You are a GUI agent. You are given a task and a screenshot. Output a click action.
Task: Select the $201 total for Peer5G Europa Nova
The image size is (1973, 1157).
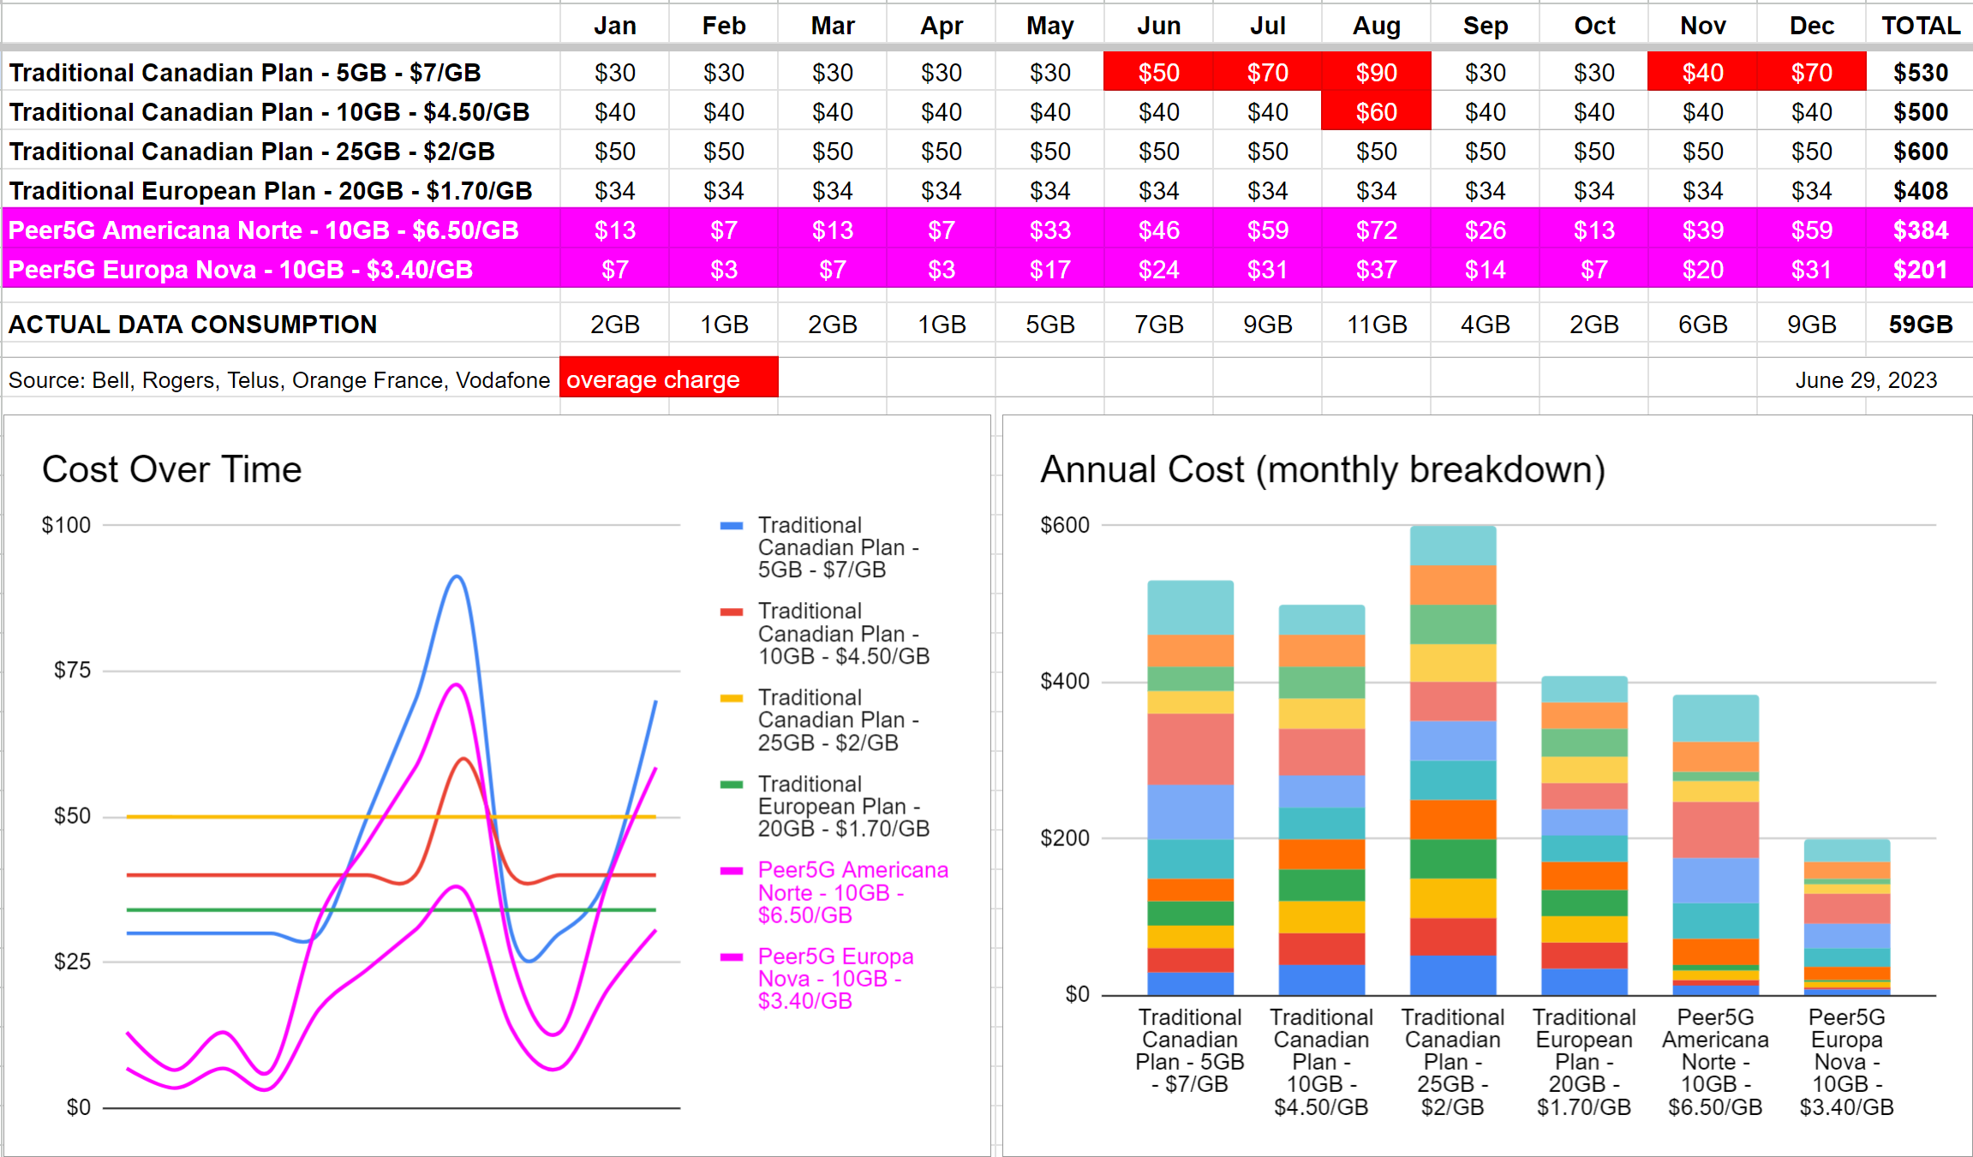1920,270
